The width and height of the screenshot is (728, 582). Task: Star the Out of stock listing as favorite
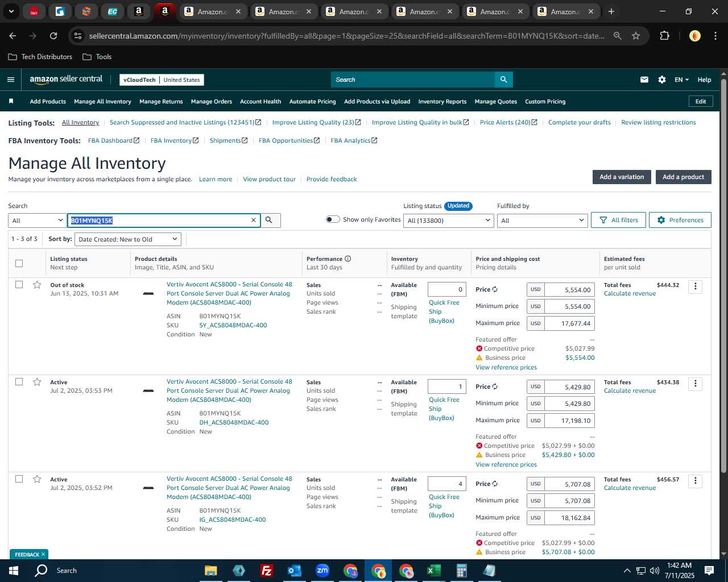pos(37,285)
